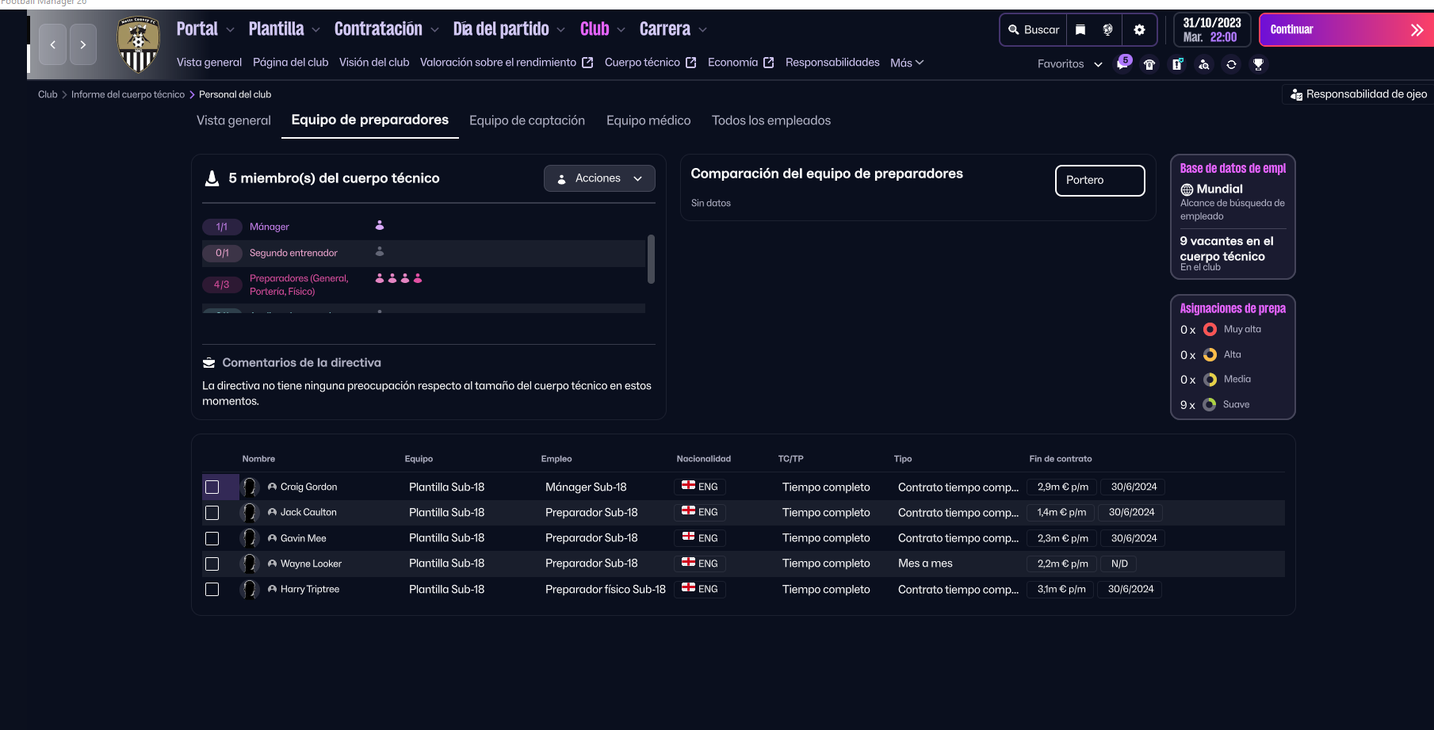
Task: Select the Equipo de preparadores tab
Action: pyautogui.click(x=370, y=120)
